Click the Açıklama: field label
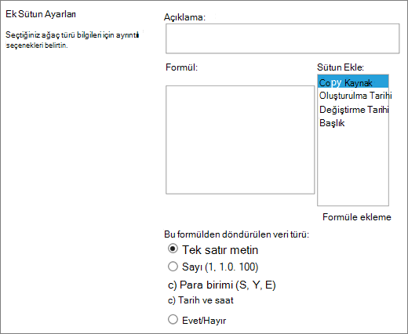408x334 pixels. [x=184, y=17]
